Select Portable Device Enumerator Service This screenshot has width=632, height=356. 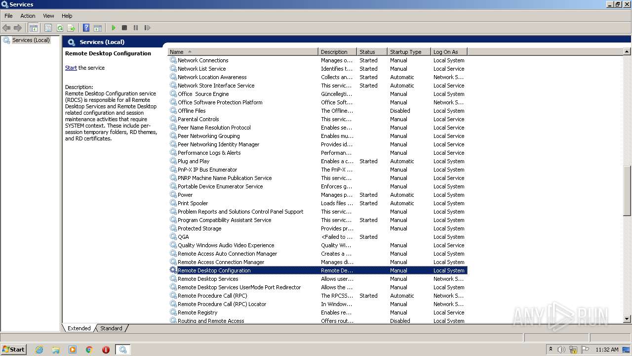[x=317, y=186]
